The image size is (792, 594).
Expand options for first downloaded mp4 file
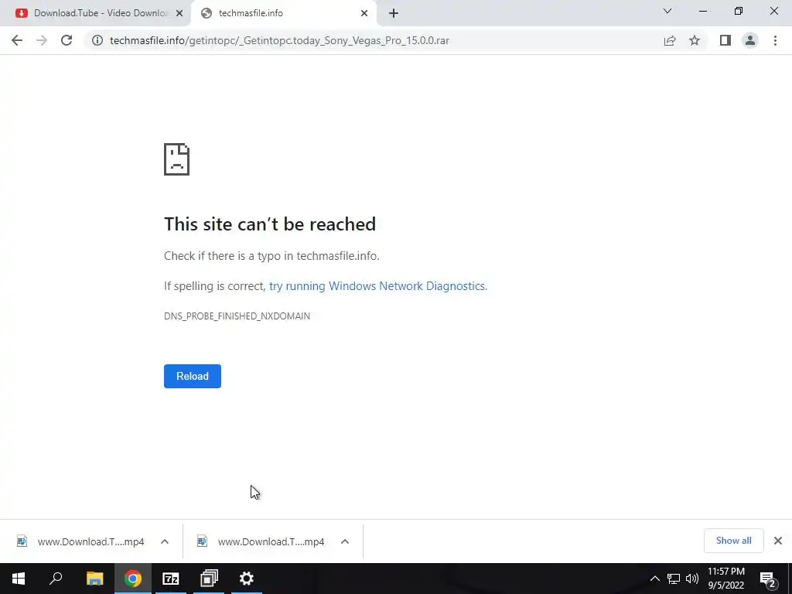coord(165,541)
